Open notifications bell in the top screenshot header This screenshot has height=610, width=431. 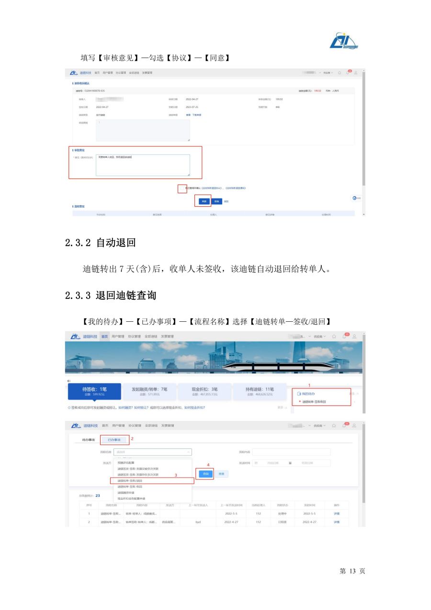click(348, 72)
